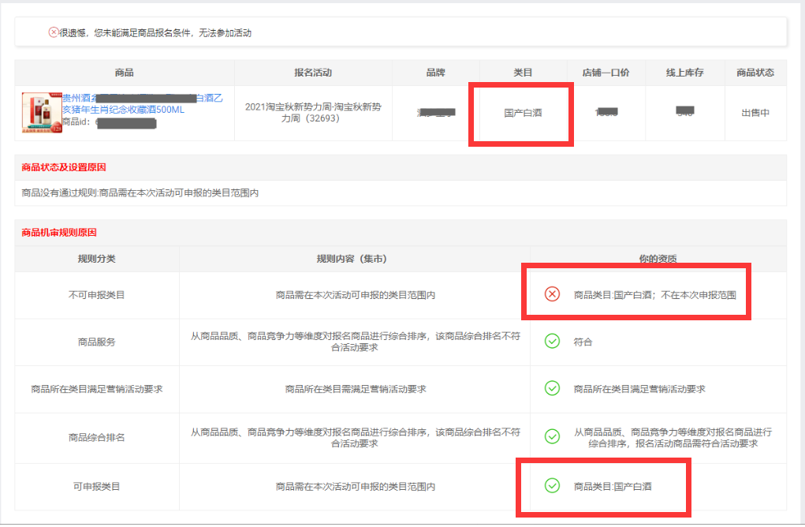
Task: Select the 商品综合排名 rule label
Action: coord(96,437)
